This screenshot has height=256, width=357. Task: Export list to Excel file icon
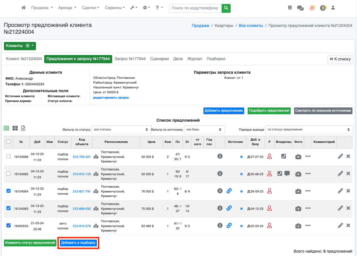(23, 128)
